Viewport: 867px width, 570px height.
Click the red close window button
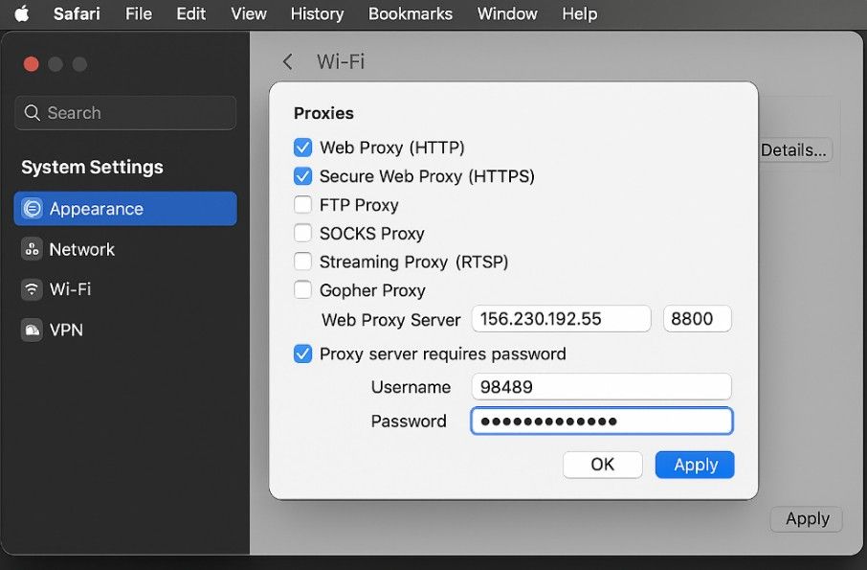coord(31,64)
